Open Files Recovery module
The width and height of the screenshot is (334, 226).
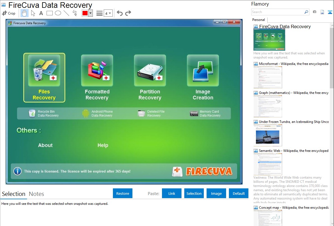coord(44,77)
